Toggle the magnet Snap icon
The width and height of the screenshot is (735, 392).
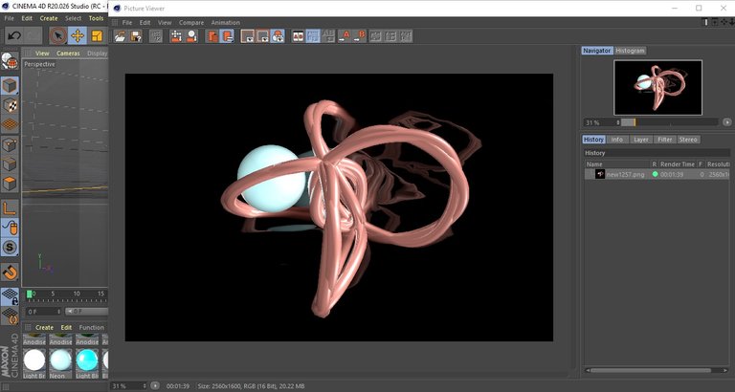coord(10,272)
